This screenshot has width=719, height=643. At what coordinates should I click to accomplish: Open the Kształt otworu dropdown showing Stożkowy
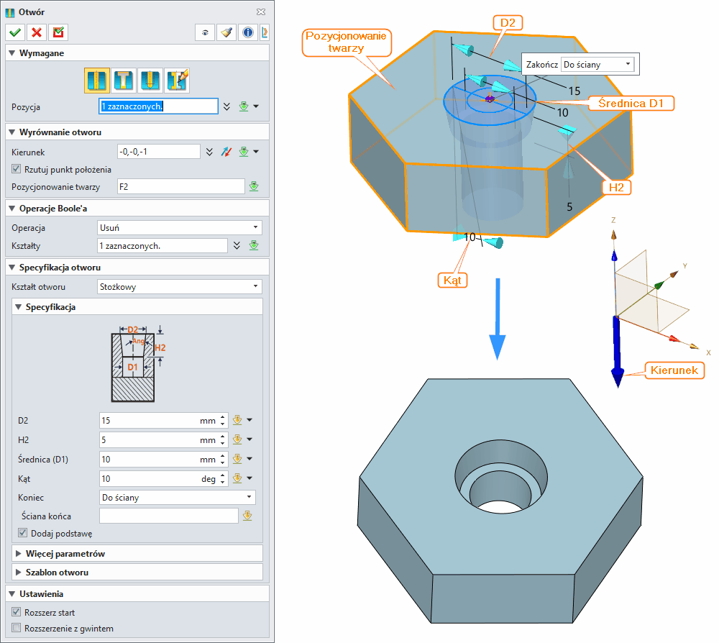tap(178, 286)
